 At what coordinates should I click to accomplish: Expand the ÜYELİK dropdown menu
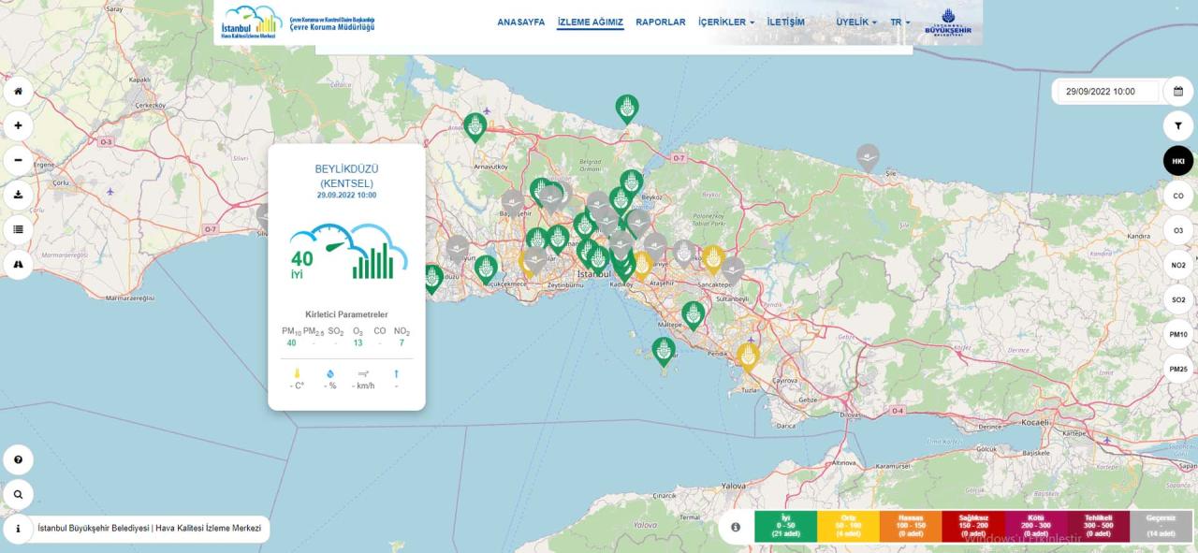(x=856, y=22)
